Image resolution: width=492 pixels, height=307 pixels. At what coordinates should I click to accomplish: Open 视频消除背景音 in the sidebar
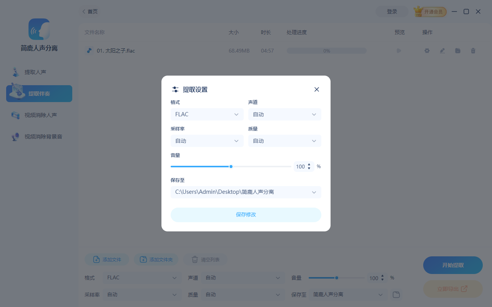point(38,136)
